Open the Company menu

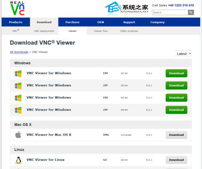(158, 22)
